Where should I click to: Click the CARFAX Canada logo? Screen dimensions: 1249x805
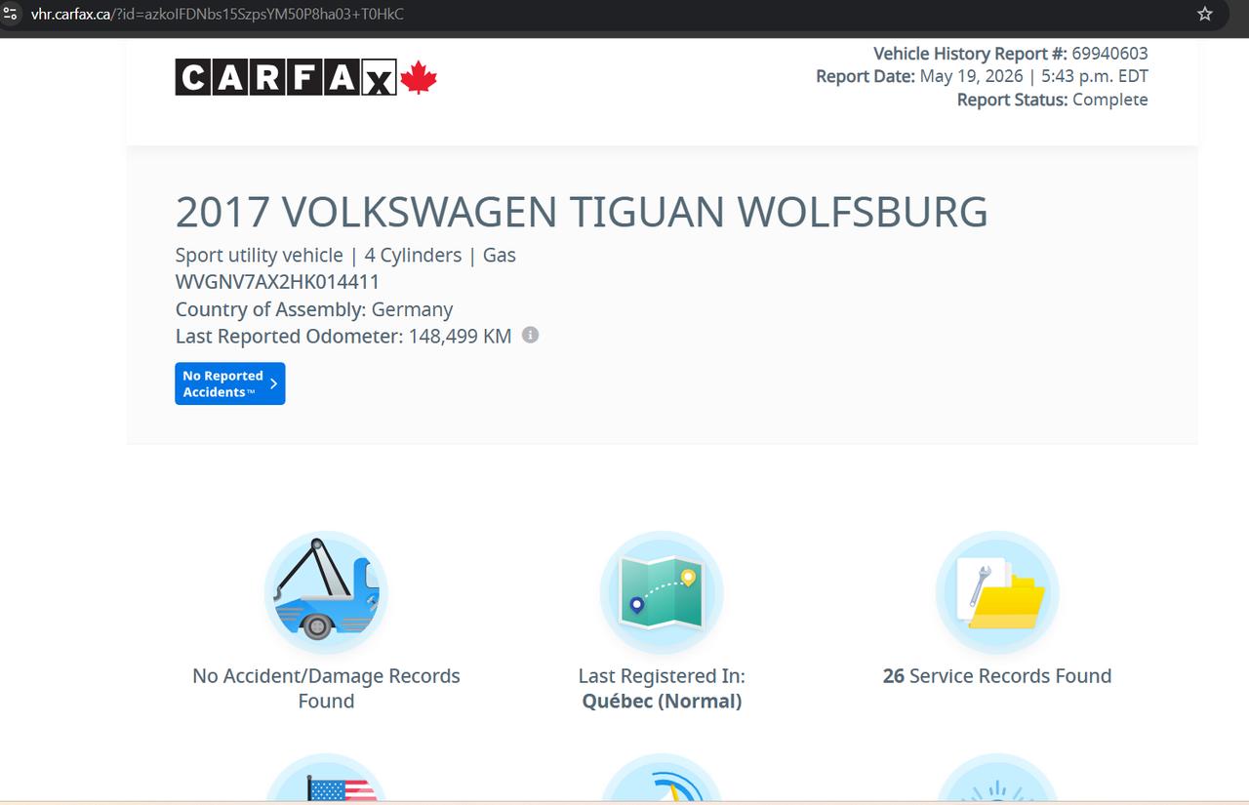pos(305,77)
